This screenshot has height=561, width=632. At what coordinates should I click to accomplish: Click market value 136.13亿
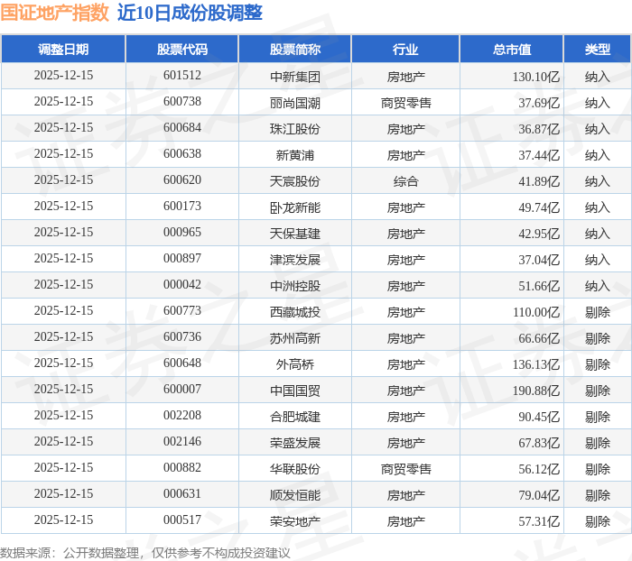tap(536, 364)
